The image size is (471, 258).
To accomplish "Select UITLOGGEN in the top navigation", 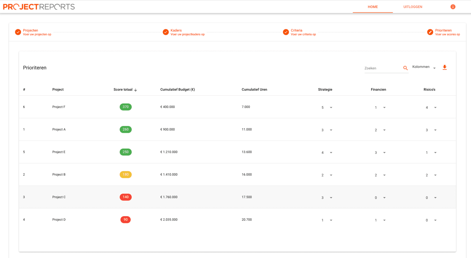I will pos(413,7).
